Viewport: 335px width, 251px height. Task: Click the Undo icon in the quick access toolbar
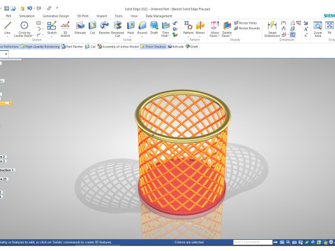click(x=29, y=8)
